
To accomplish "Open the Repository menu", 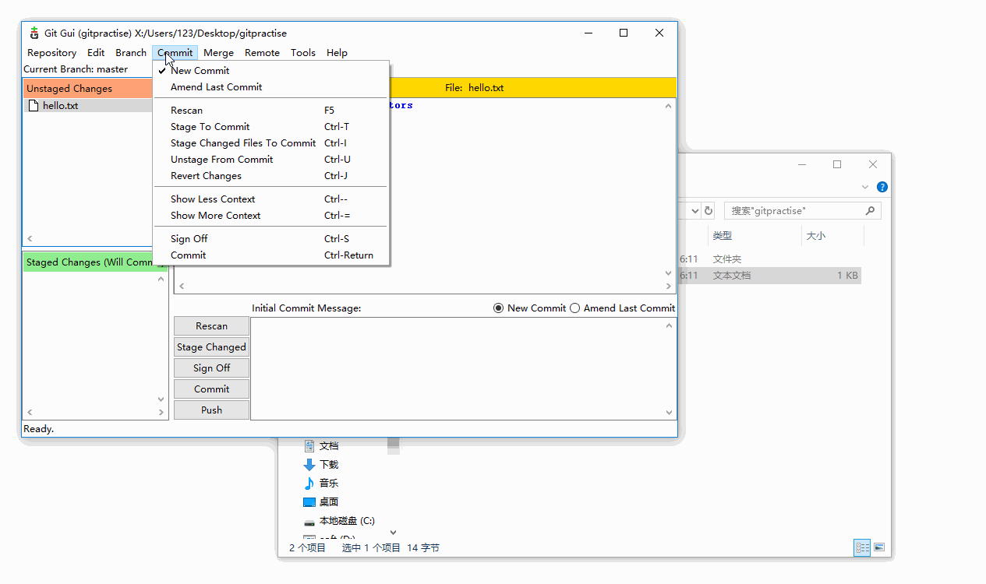I will pos(51,53).
